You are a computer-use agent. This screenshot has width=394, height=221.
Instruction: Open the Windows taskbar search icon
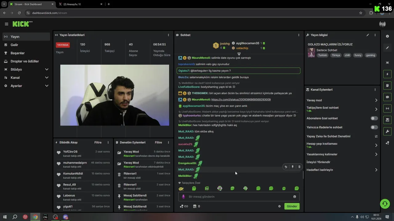15,217
